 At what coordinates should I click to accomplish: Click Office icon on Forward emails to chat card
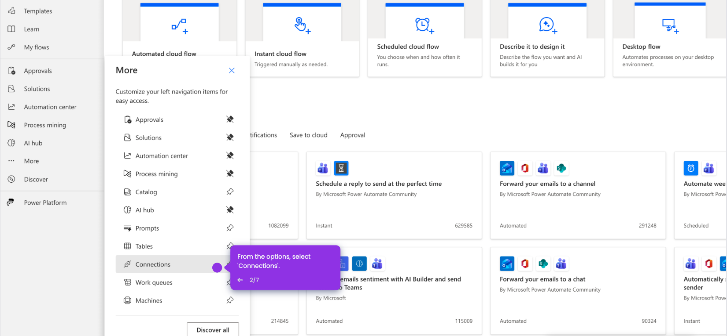tap(525, 264)
